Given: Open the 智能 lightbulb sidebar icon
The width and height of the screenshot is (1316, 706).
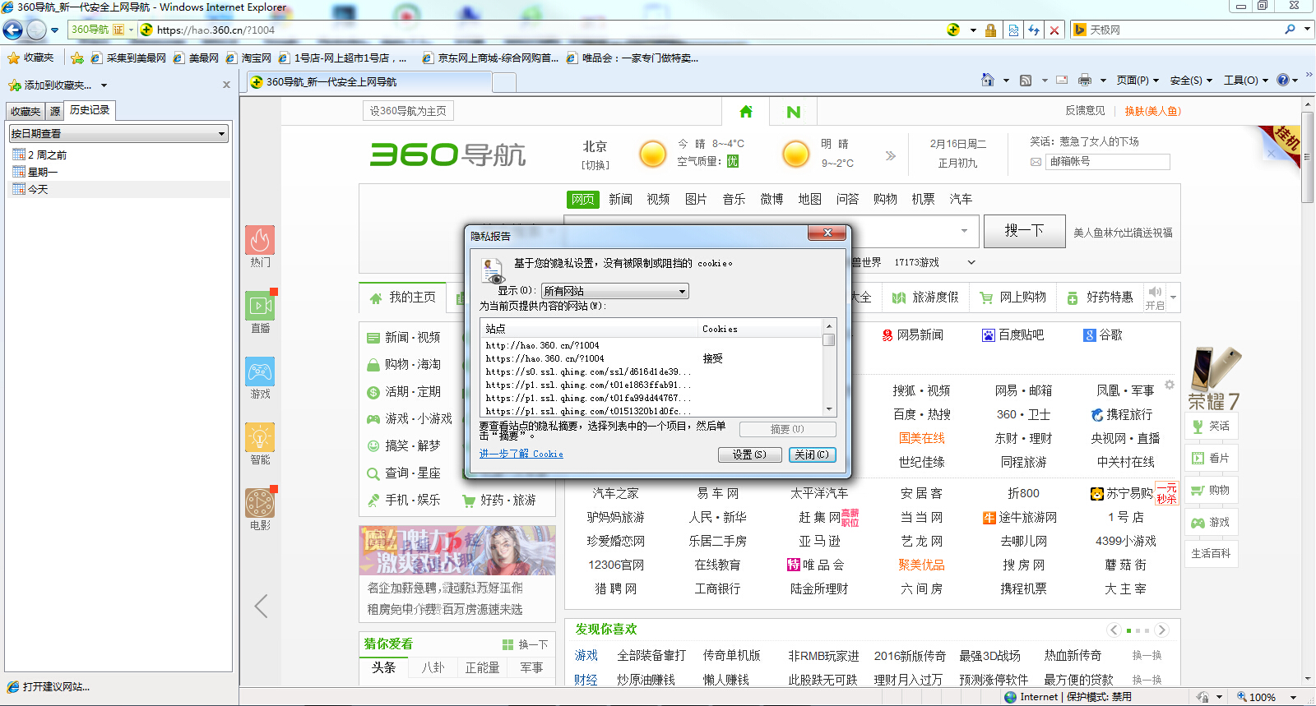Looking at the screenshot, I should [x=260, y=437].
